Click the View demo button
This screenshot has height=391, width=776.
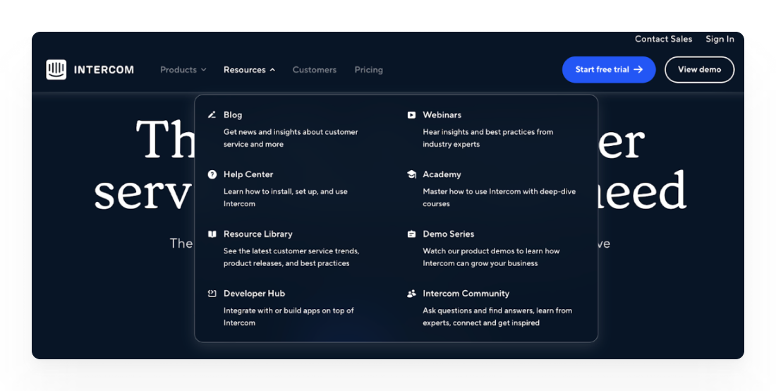[x=699, y=70]
